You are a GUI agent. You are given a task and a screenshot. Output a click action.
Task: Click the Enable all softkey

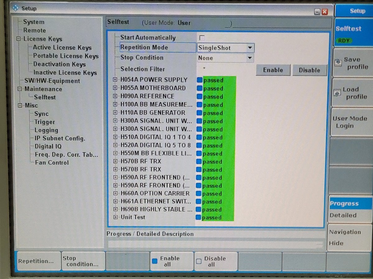coord(171,261)
